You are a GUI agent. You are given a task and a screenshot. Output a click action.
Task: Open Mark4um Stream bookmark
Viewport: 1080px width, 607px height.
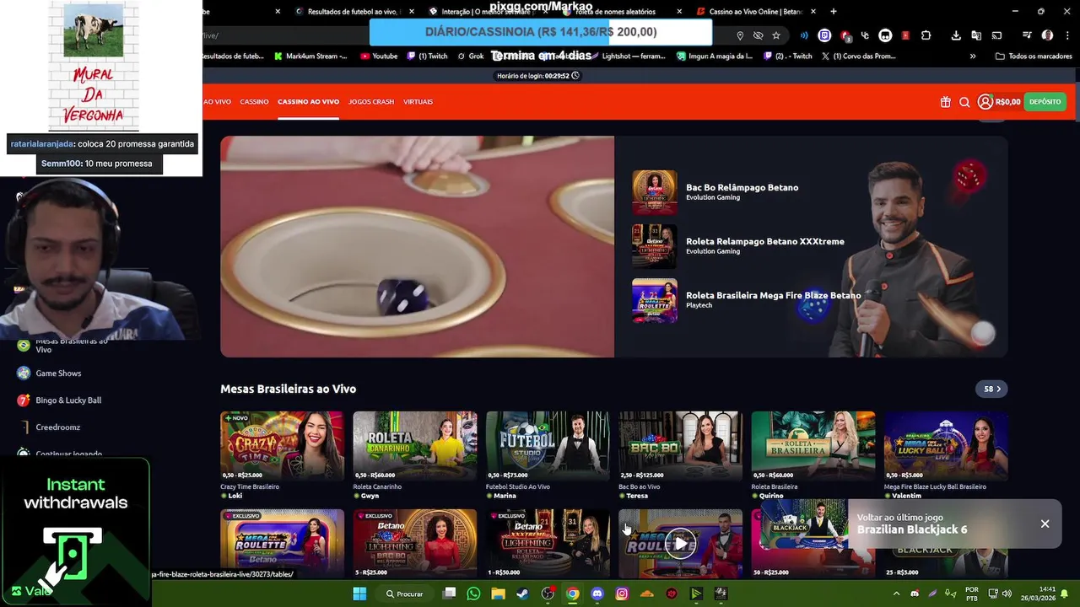(310, 56)
